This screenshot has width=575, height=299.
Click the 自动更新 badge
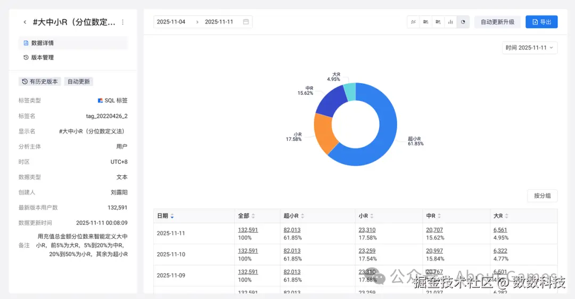pyautogui.click(x=78, y=82)
